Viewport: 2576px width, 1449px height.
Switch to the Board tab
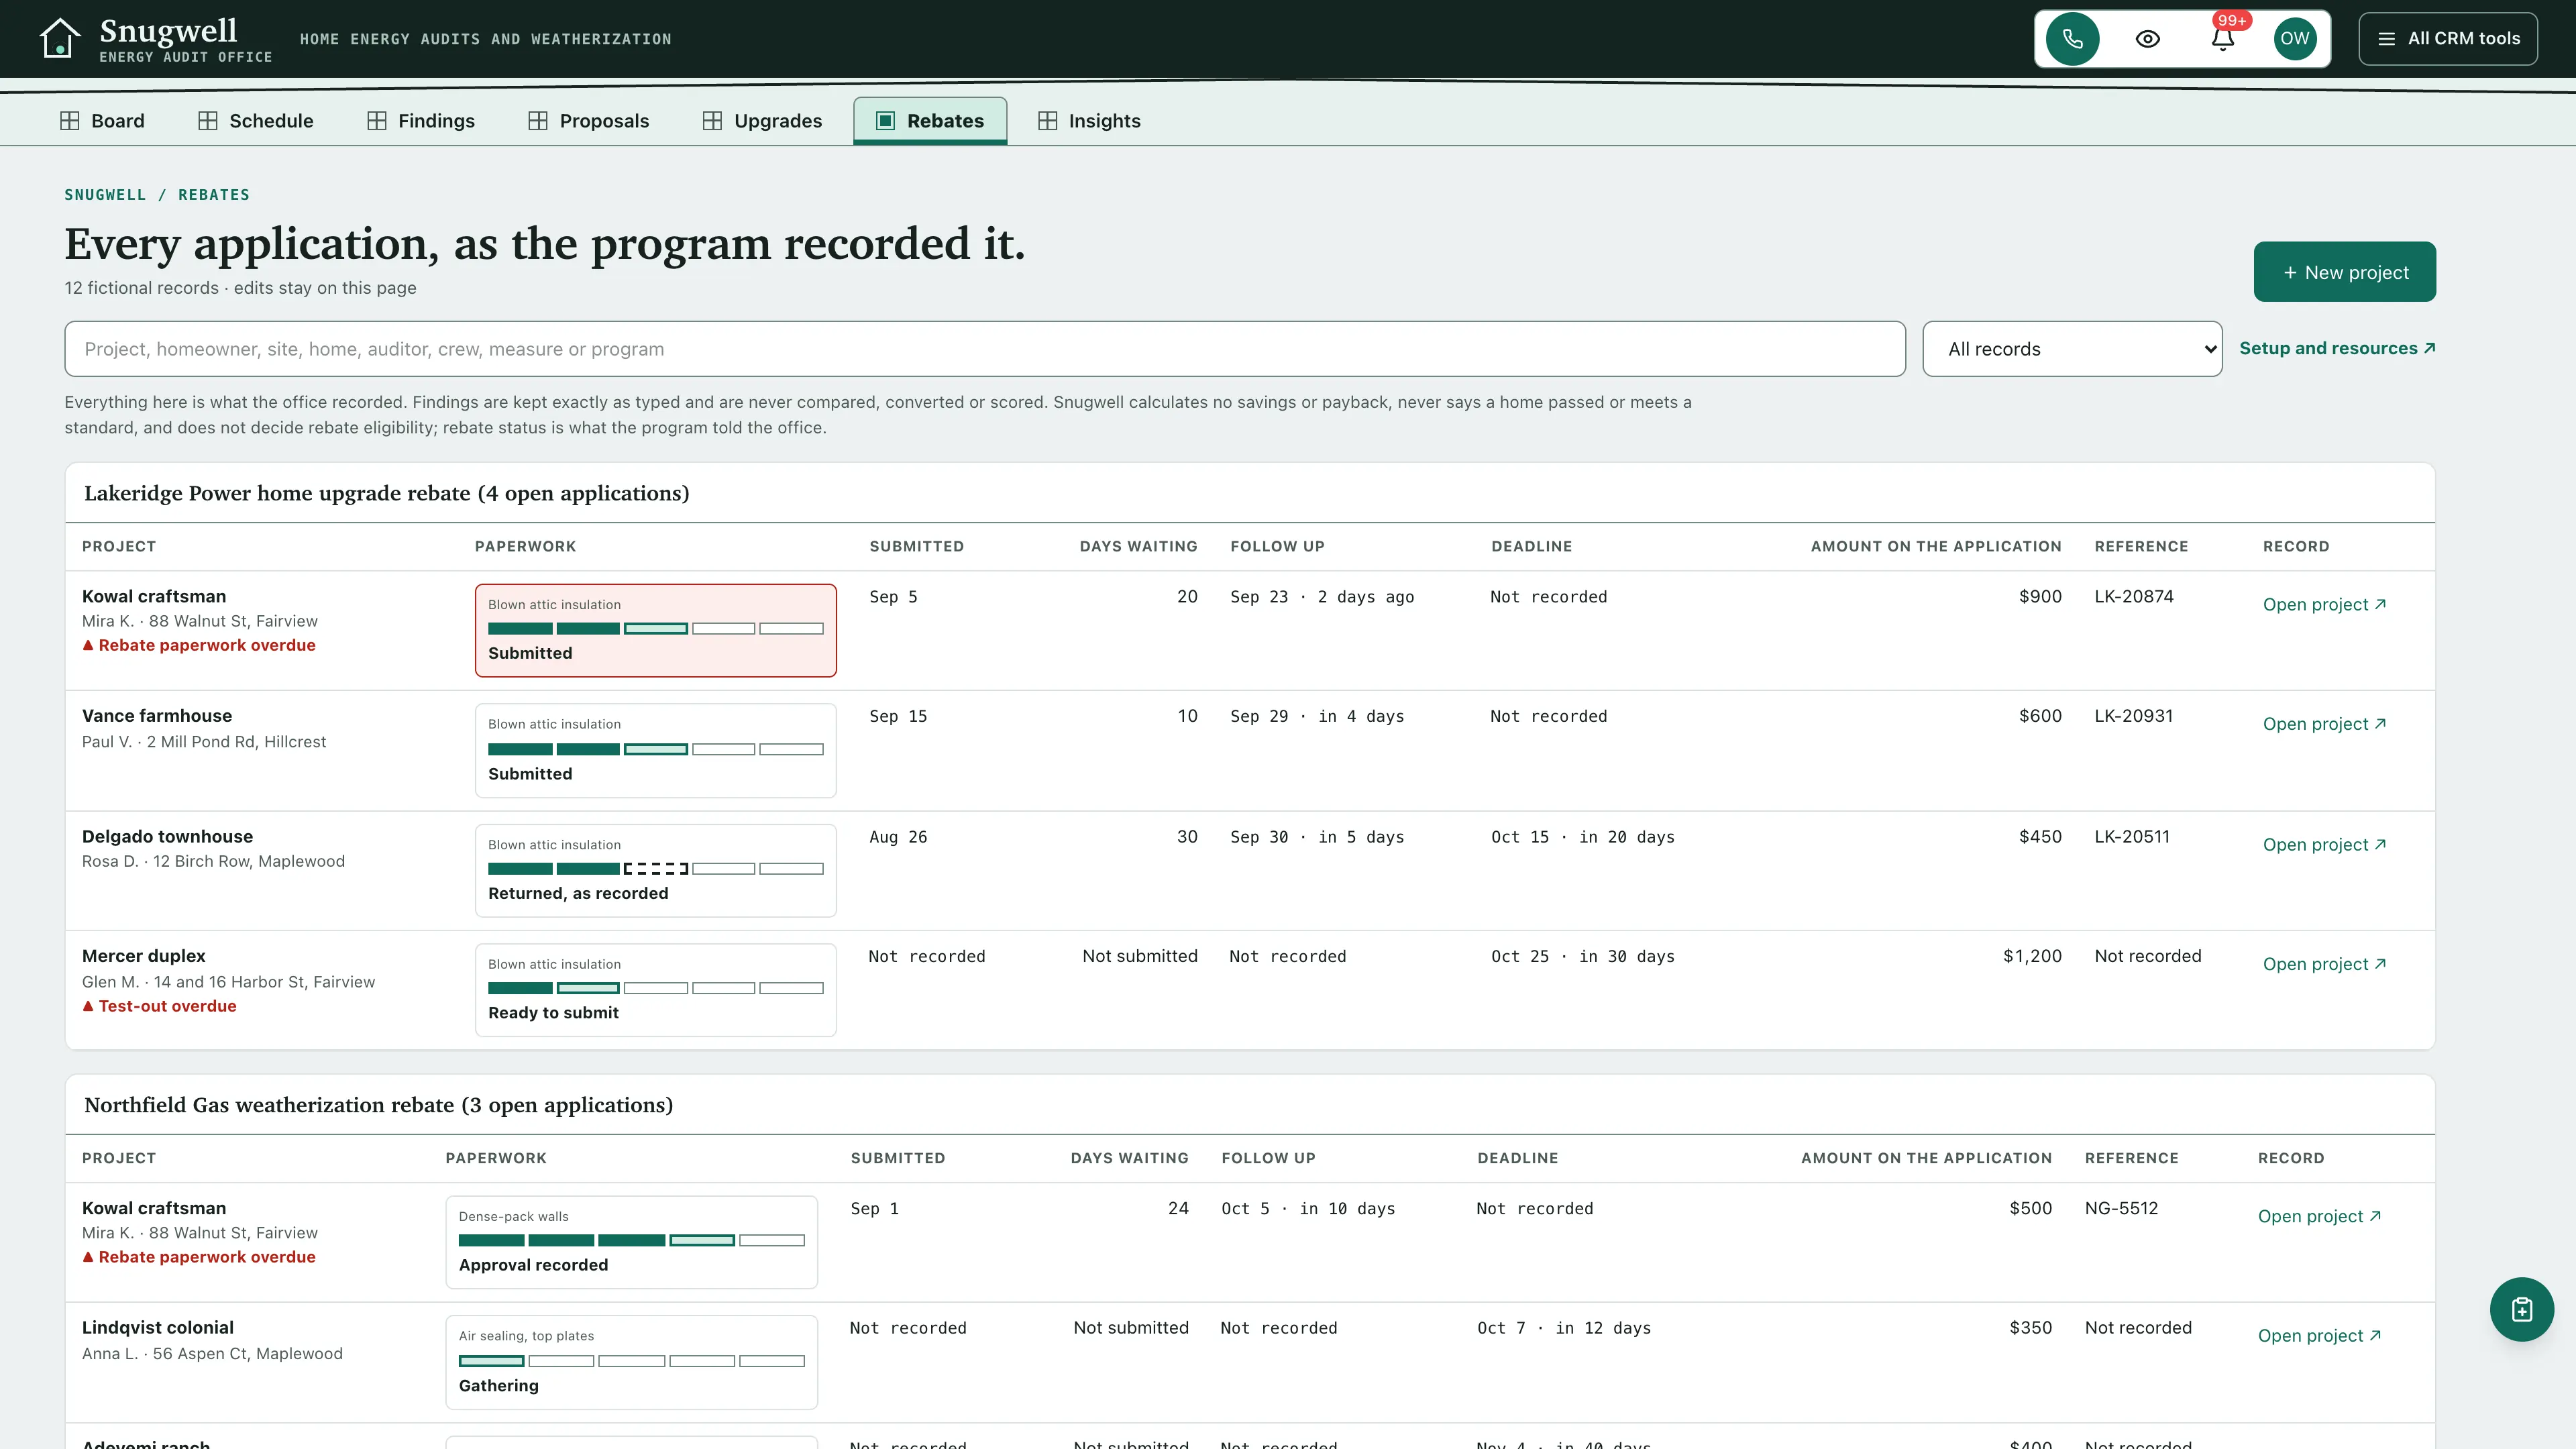pyautogui.click(x=102, y=121)
